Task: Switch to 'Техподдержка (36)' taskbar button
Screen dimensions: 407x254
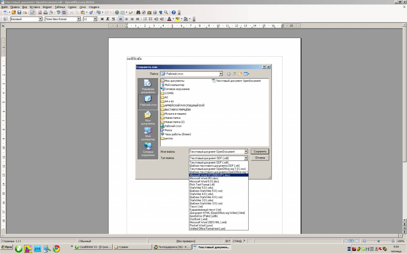Action: 172,247
